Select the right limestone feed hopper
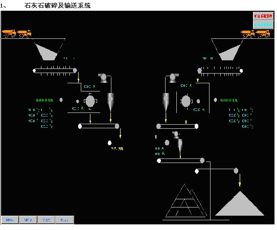 (227, 49)
